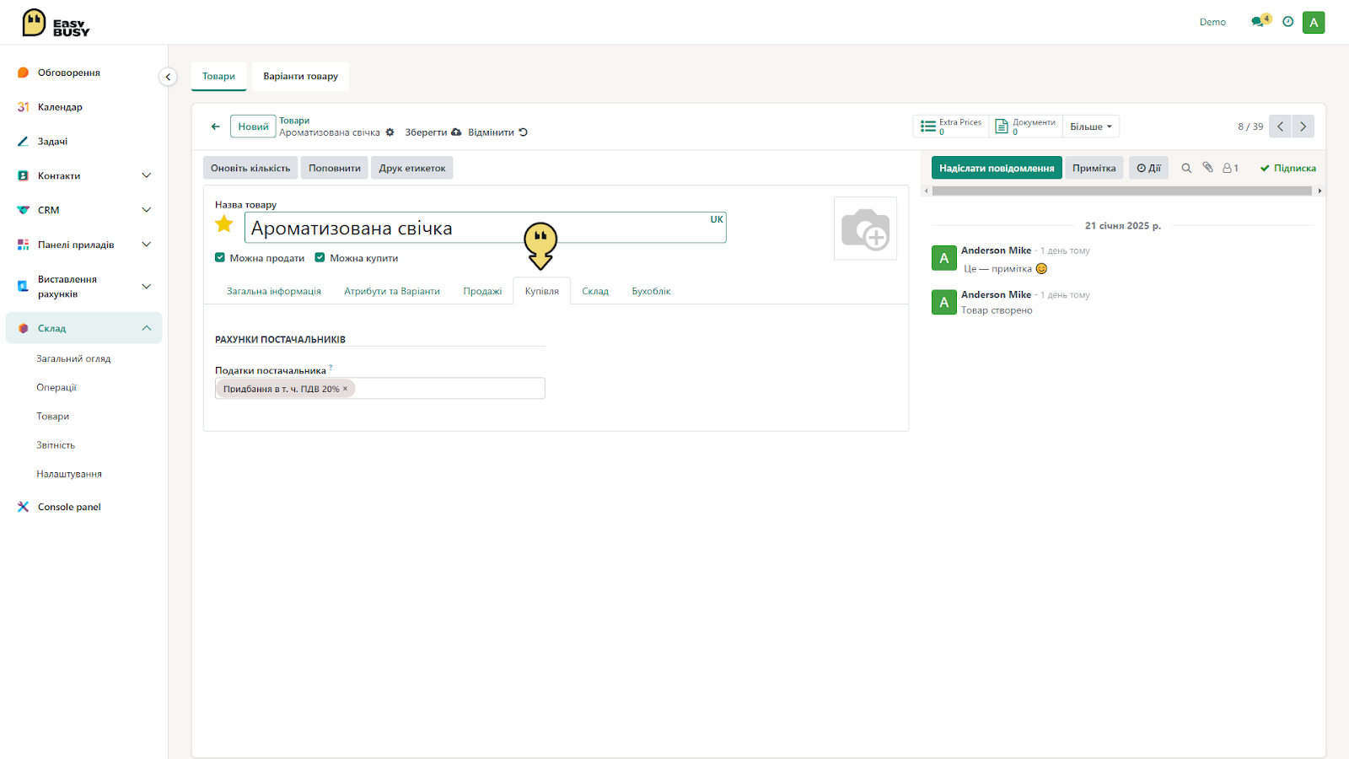Click Друк етикеток button
The height and width of the screenshot is (759, 1349).
[412, 168]
